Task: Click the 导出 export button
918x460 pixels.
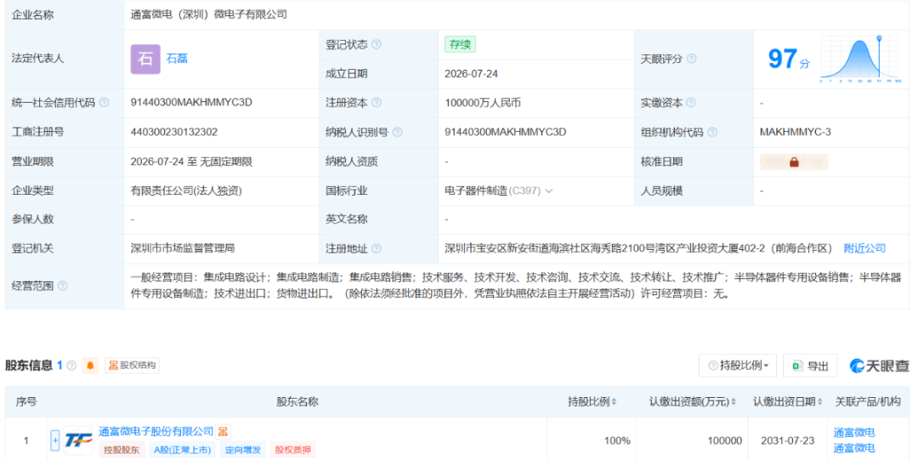Action: coord(810,366)
